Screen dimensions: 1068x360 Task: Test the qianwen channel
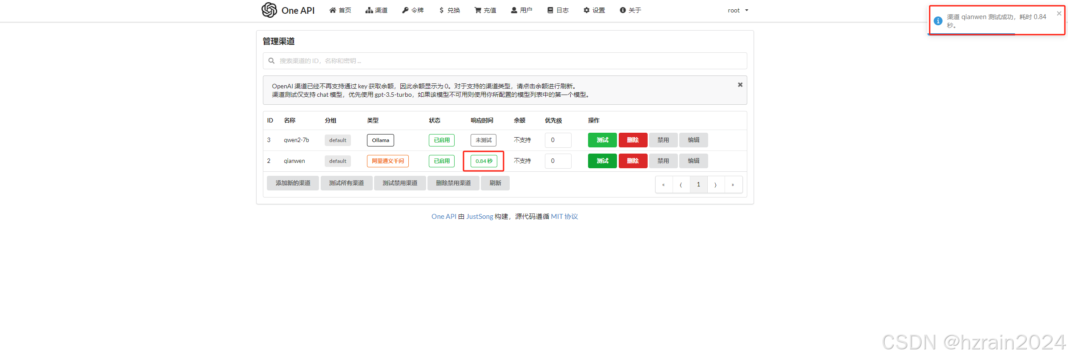coord(602,161)
